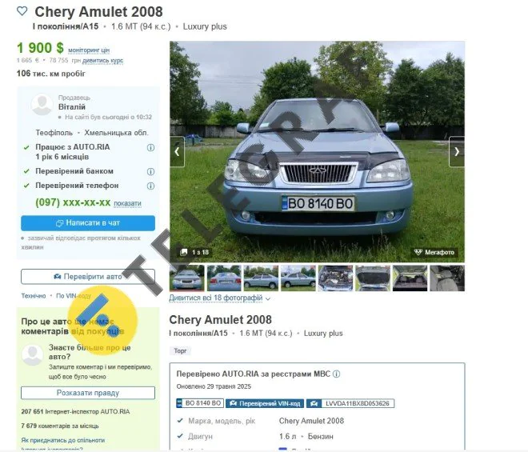Viewport: 528px width, 452px height.
Task: Select По VIN-коду check option
Action: 74,296
